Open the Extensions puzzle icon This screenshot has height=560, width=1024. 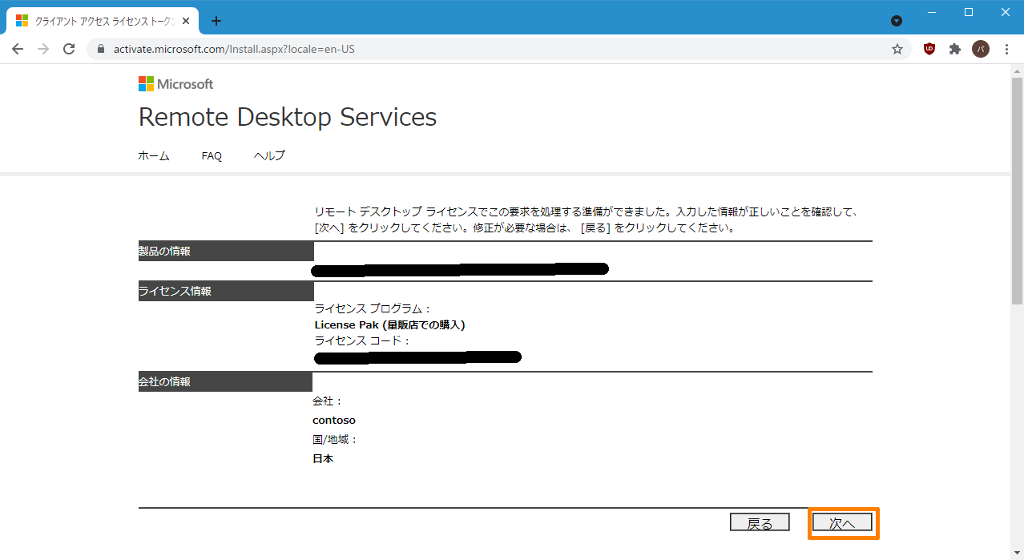955,49
